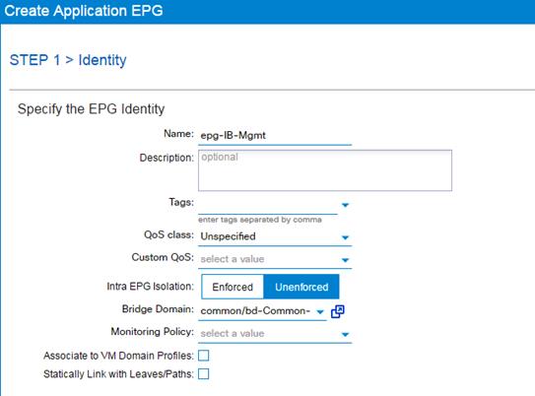Open the Monitoring Policy dropdown arrow
Viewport: 535px width, 396px height.
click(345, 334)
